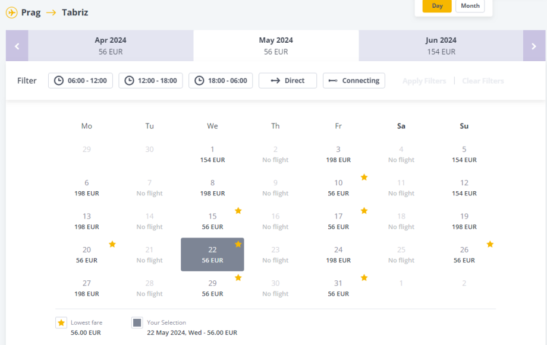
Task: Toggle the 12:00 - 18:00 time filter
Action: (150, 81)
